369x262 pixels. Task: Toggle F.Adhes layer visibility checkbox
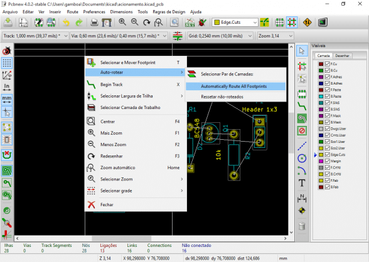(x=328, y=77)
